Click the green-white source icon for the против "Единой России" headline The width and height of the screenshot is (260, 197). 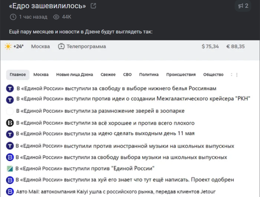pyautogui.click(x=10, y=169)
